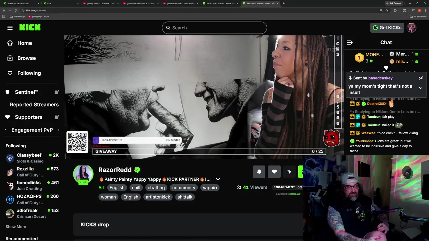Expand the stream title chevron
Screen dimensions: 429x241
pos(218,179)
